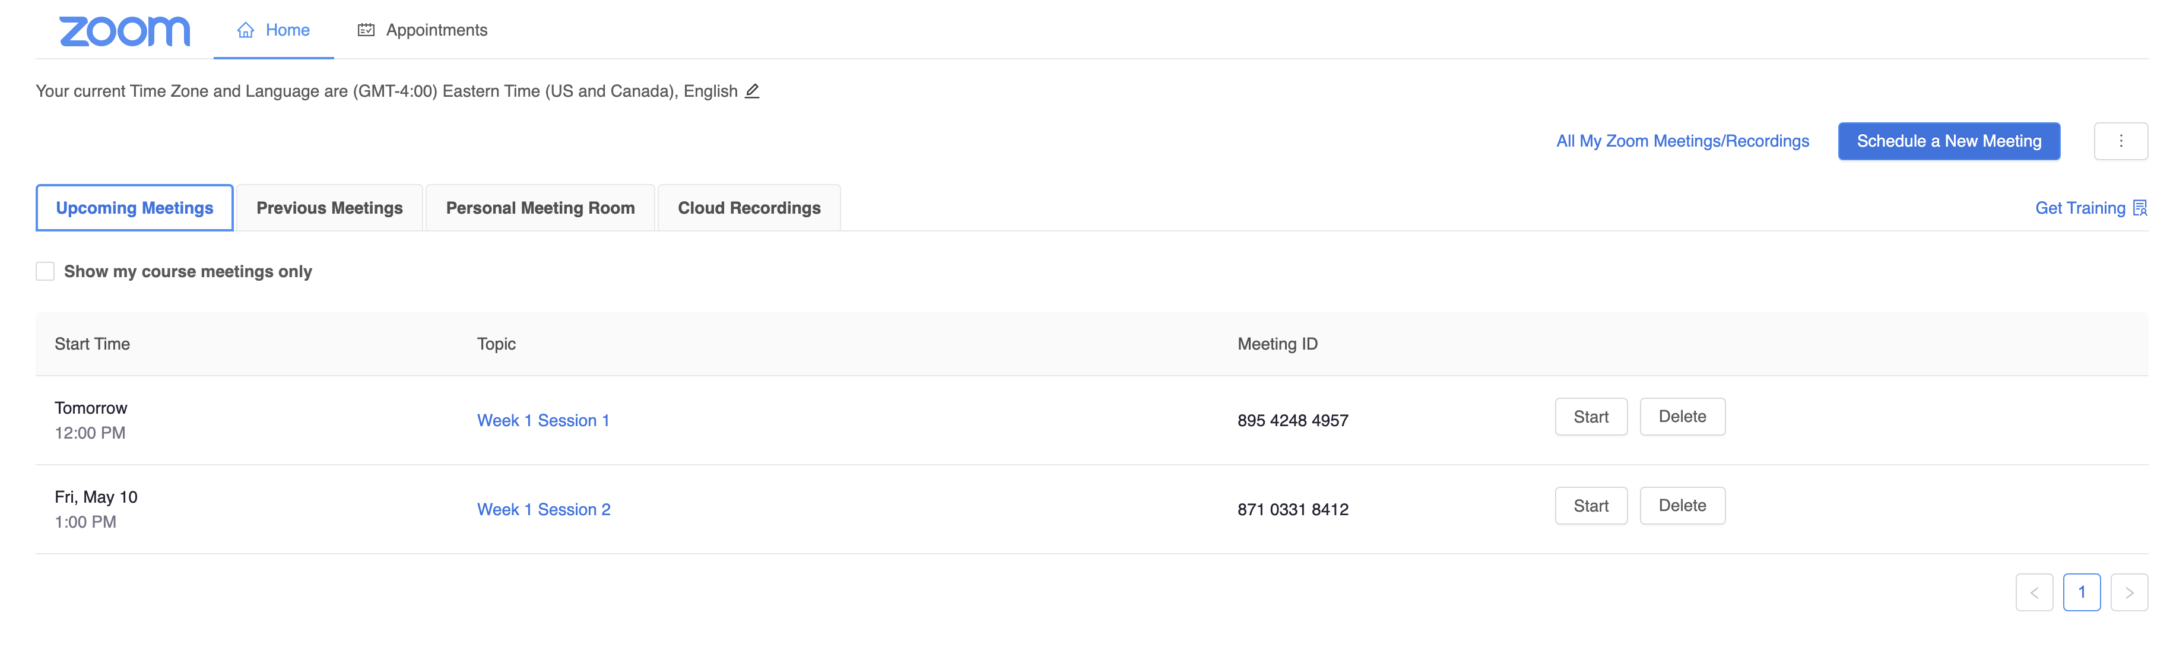Go to previous page arrow
The width and height of the screenshot is (2170, 660).
click(x=2033, y=593)
